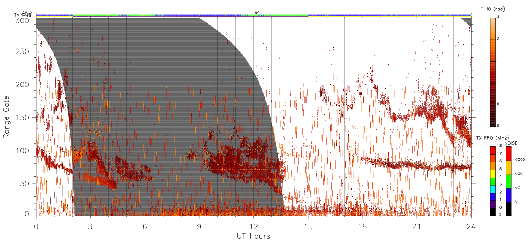Click the 9 tick on the UT hours axis

(x=199, y=226)
